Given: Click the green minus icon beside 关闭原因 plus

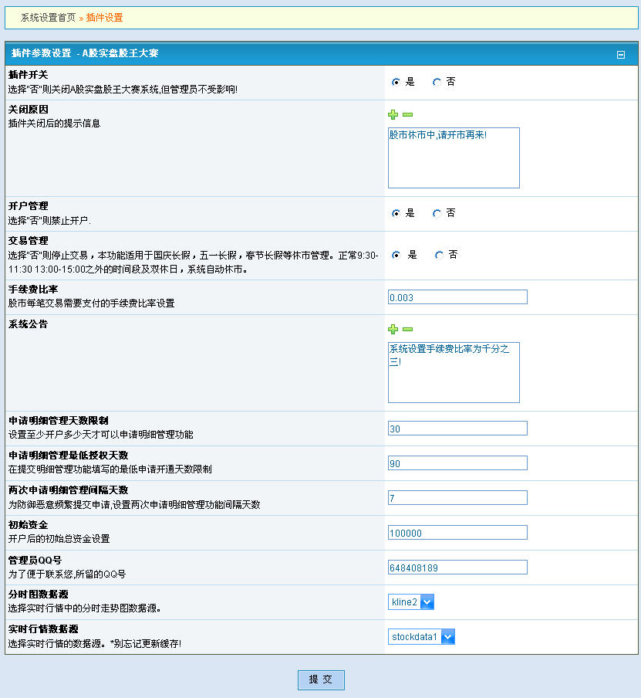Looking at the screenshot, I should pyautogui.click(x=408, y=114).
